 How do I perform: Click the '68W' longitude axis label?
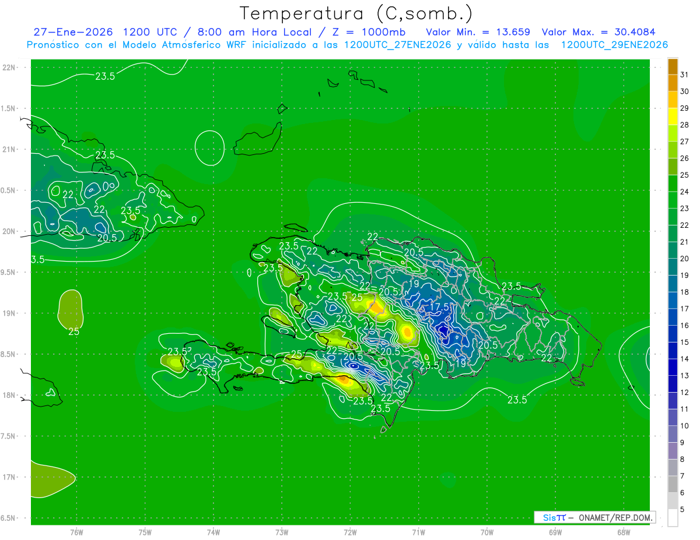pyautogui.click(x=624, y=532)
